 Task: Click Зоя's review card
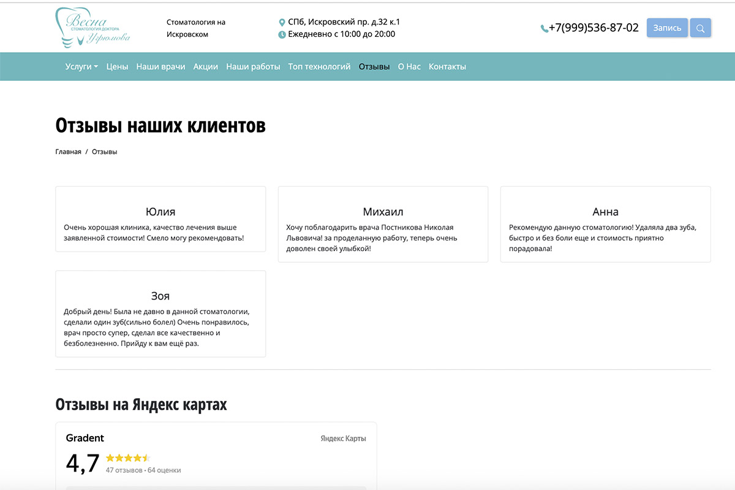point(160,314)
